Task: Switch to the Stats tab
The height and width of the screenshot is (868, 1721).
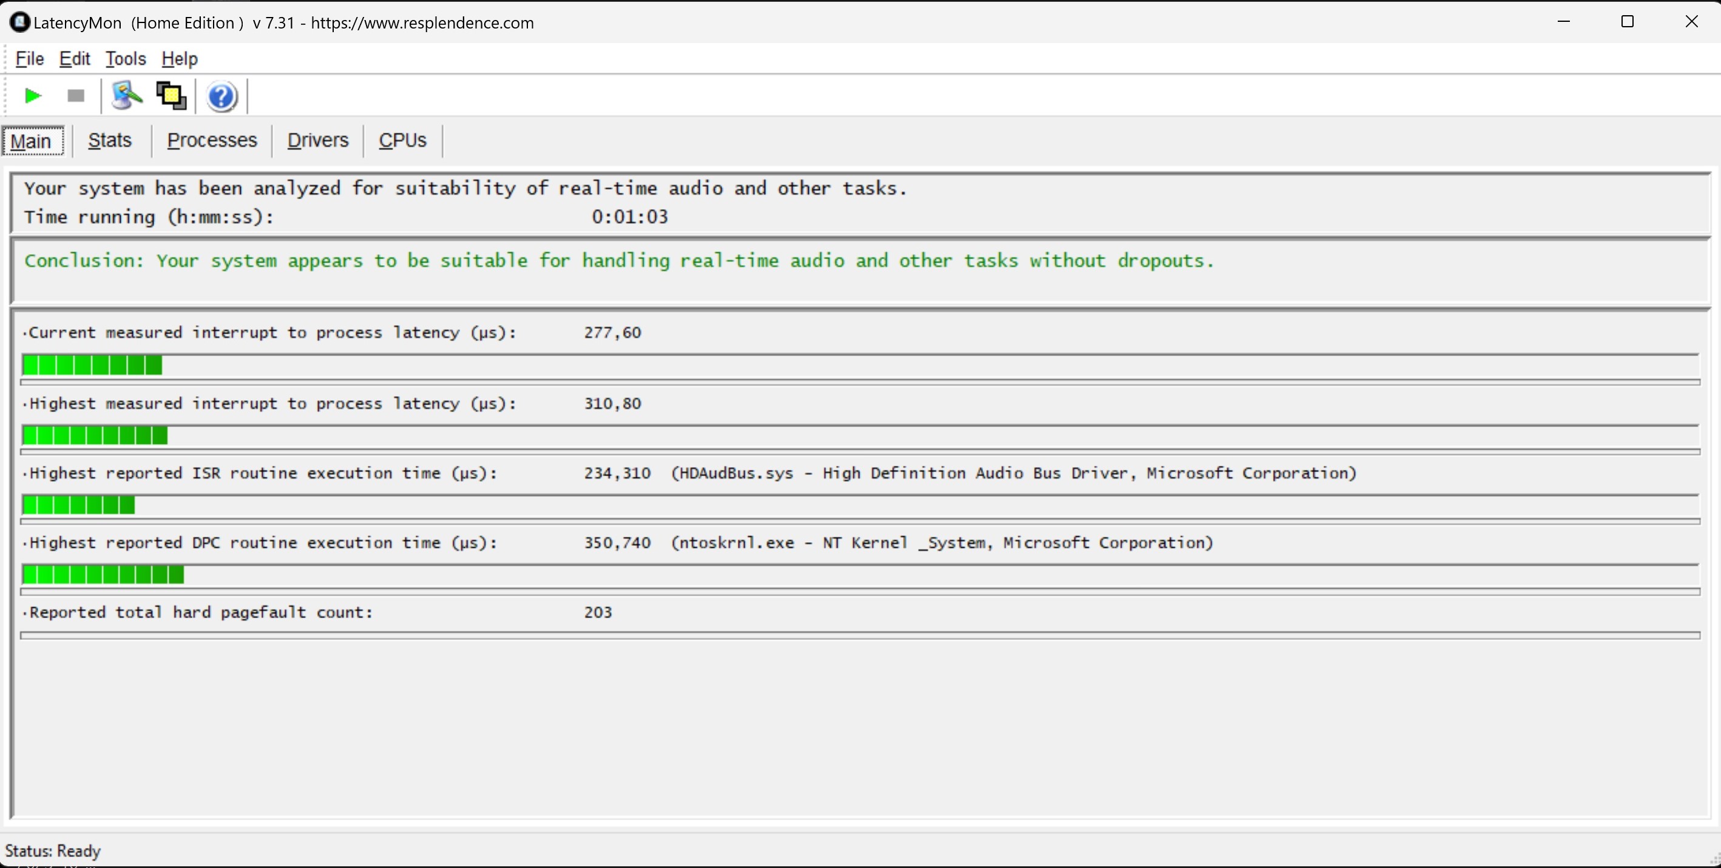Action: click(x=110, y=140)
